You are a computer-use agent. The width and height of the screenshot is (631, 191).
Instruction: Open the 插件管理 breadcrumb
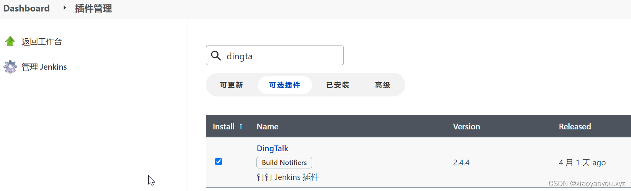94,8
